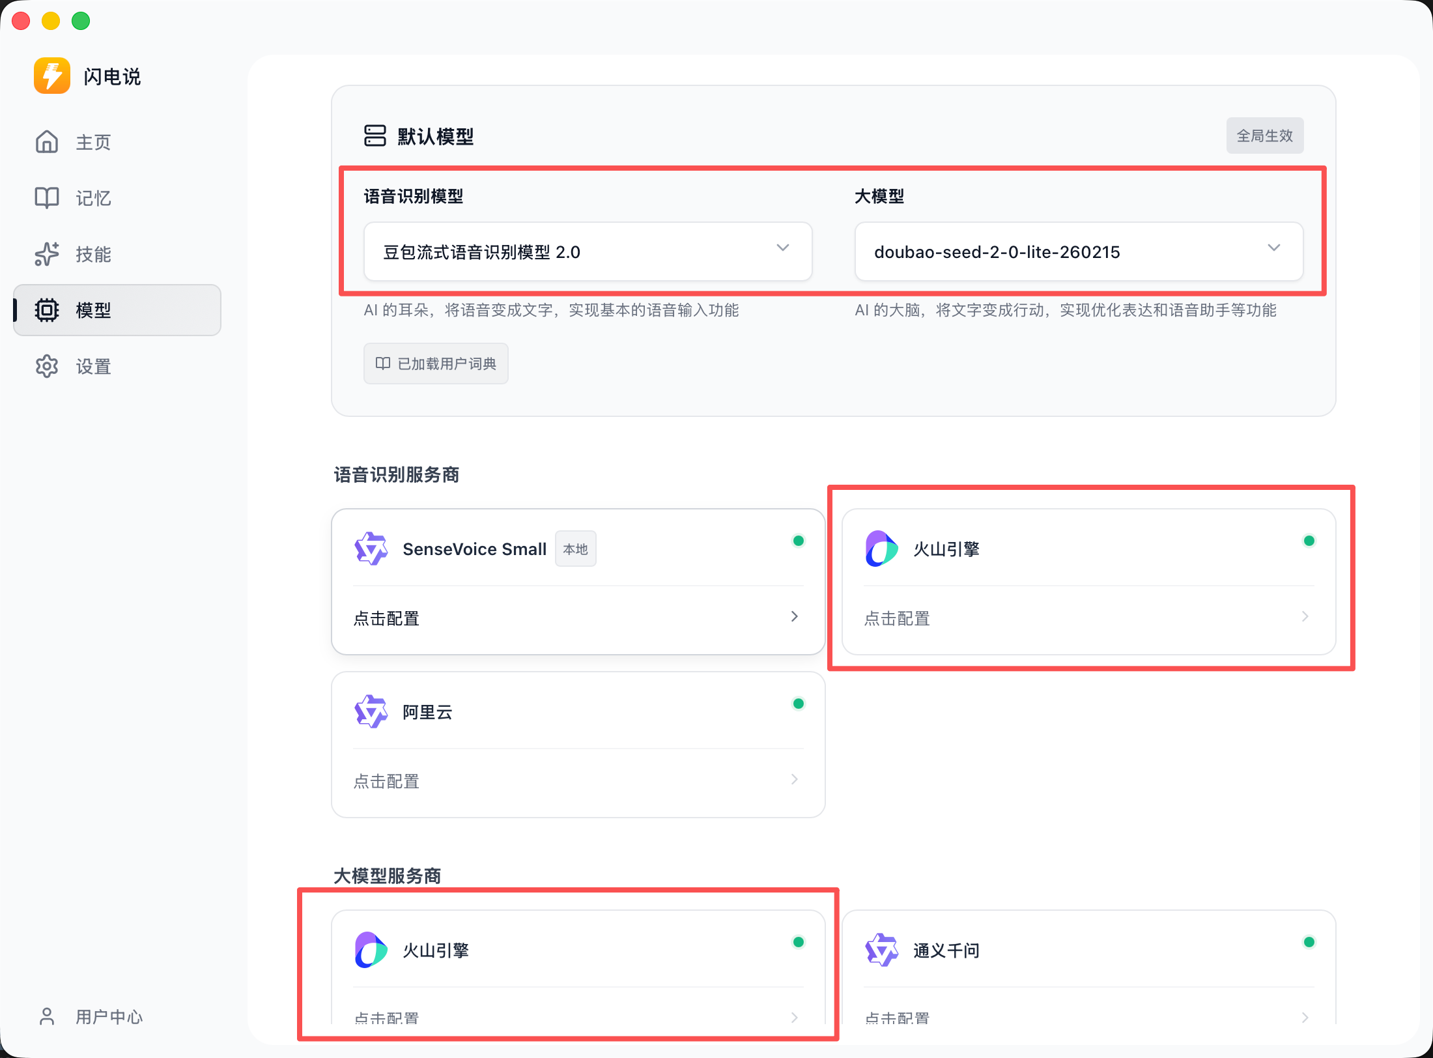Click the 记忆 open-book icon
Image resolution: width=1433 pixels, height=1058 pixels.
pyautogui.click(x=47, y=198)
